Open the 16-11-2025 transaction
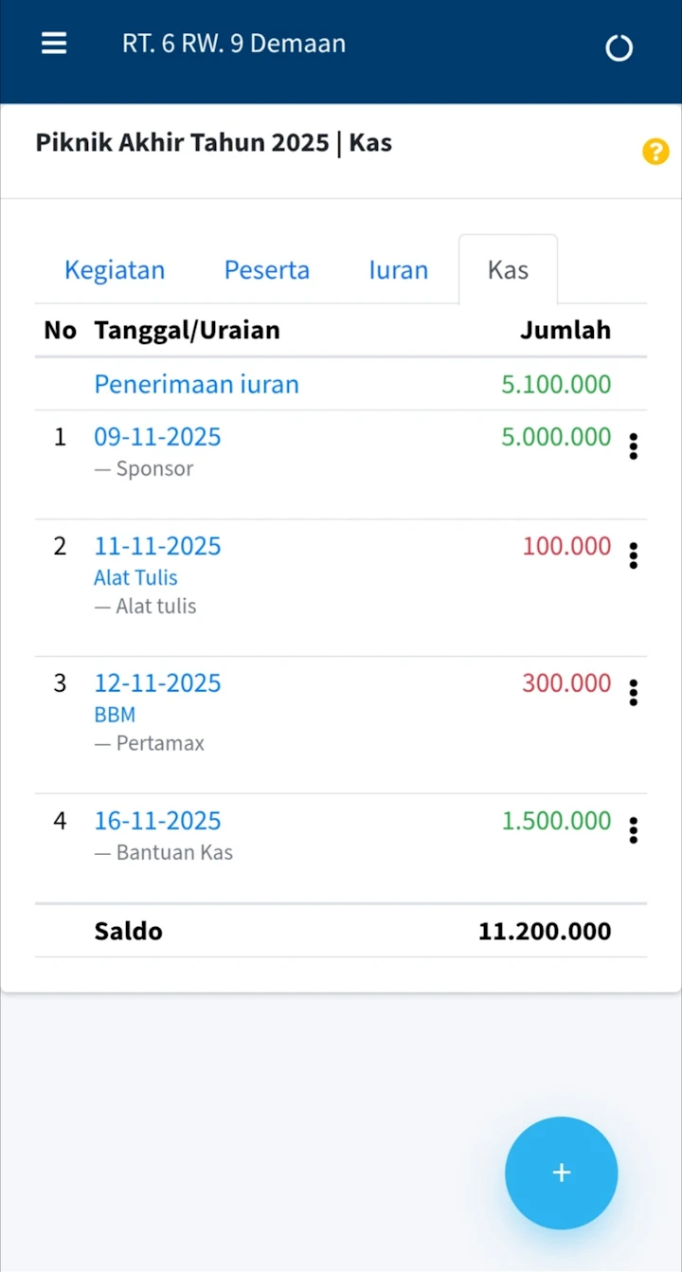Viewport: 682px width, 1272px height. coord(157,821)
